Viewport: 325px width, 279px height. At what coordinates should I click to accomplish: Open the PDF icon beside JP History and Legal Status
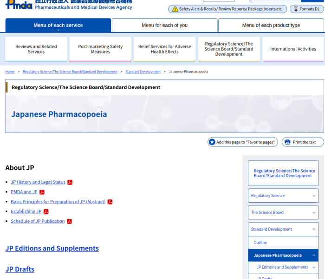tap(70, 182)
